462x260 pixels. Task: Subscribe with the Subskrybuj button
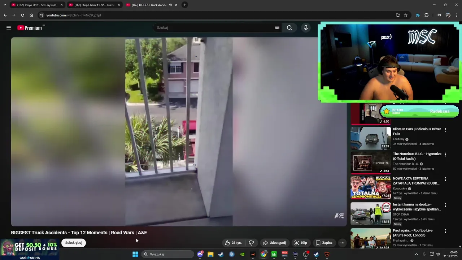click(74, 243)
